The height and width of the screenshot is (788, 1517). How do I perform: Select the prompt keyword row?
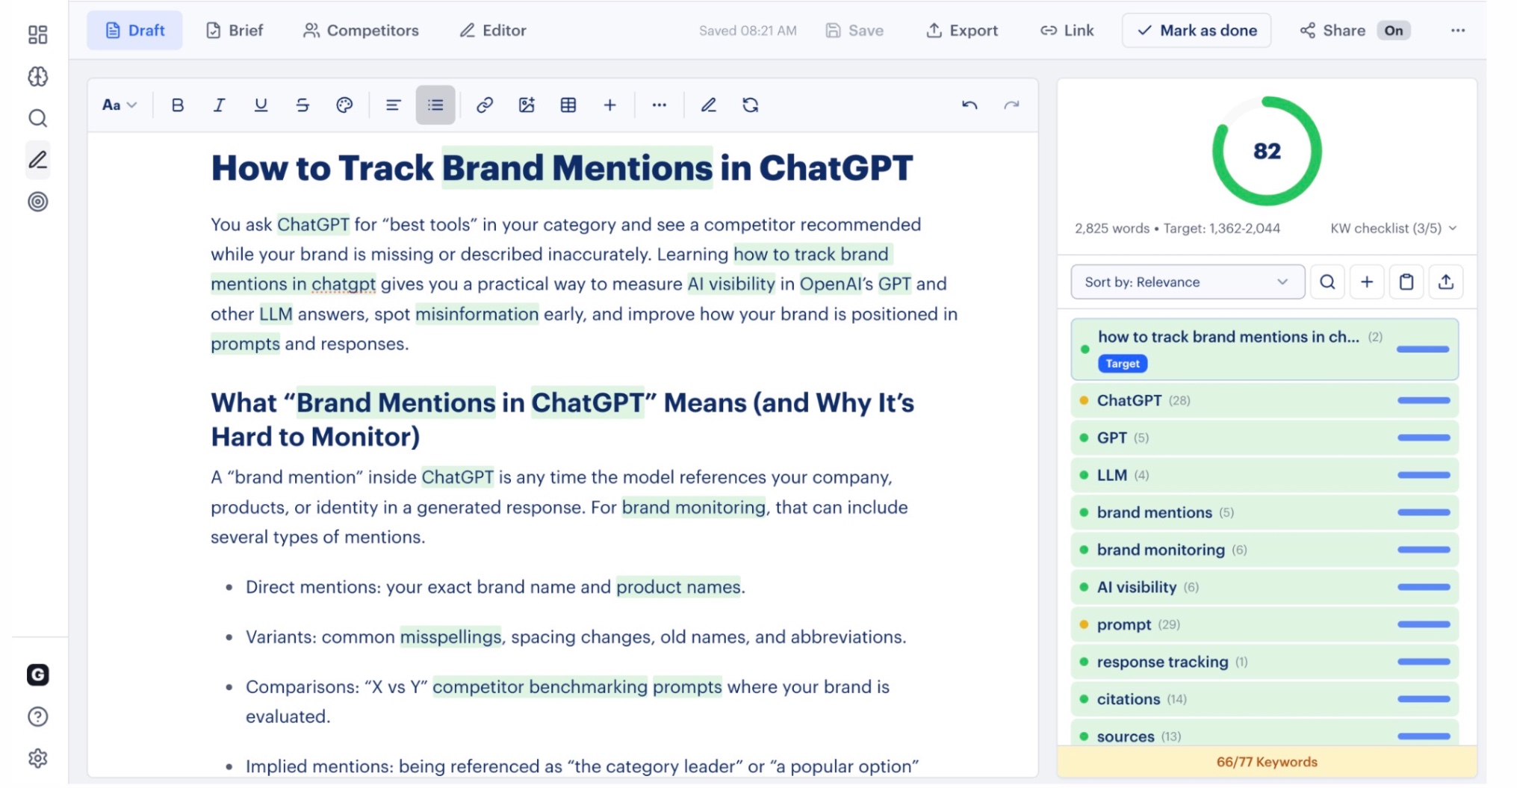click(1265, 624)
